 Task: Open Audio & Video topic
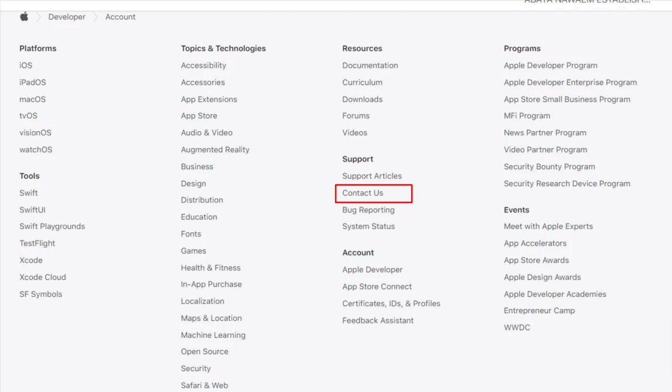207,133
